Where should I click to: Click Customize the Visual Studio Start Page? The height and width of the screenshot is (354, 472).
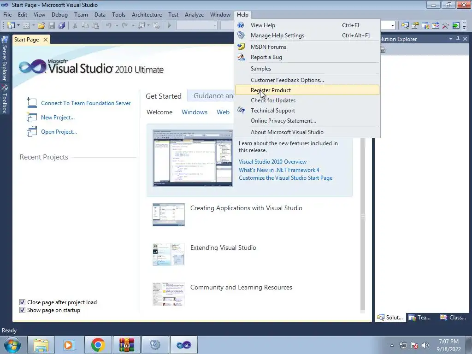(285, 178)
